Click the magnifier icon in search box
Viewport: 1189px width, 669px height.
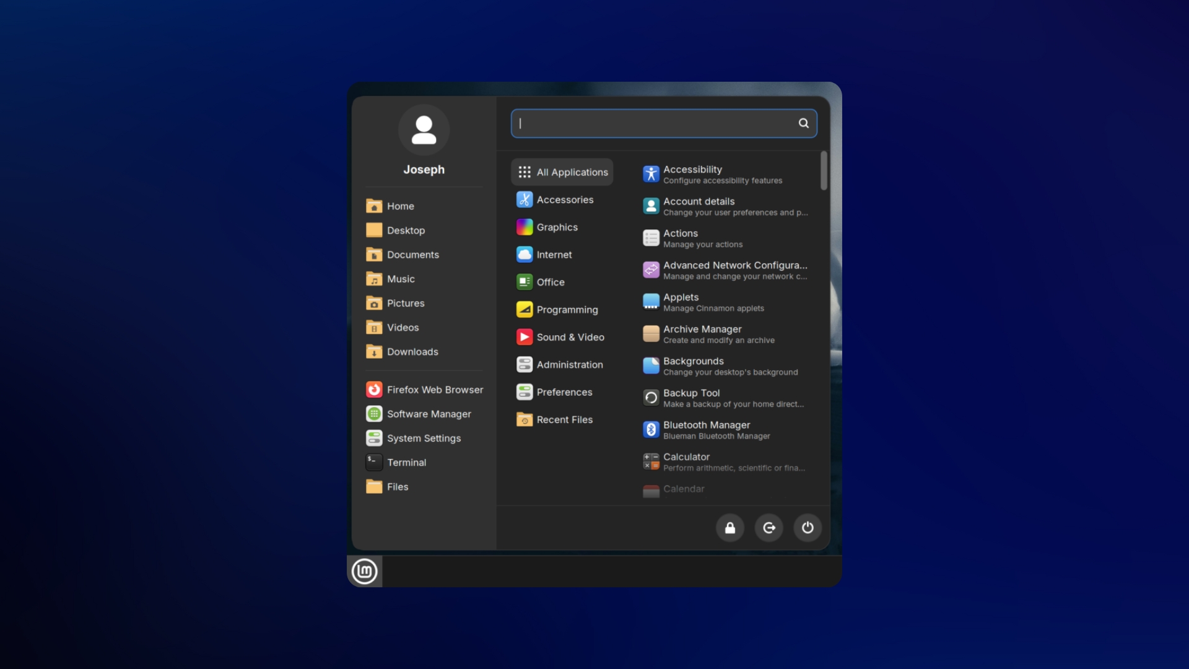click(x=803, y=123)
